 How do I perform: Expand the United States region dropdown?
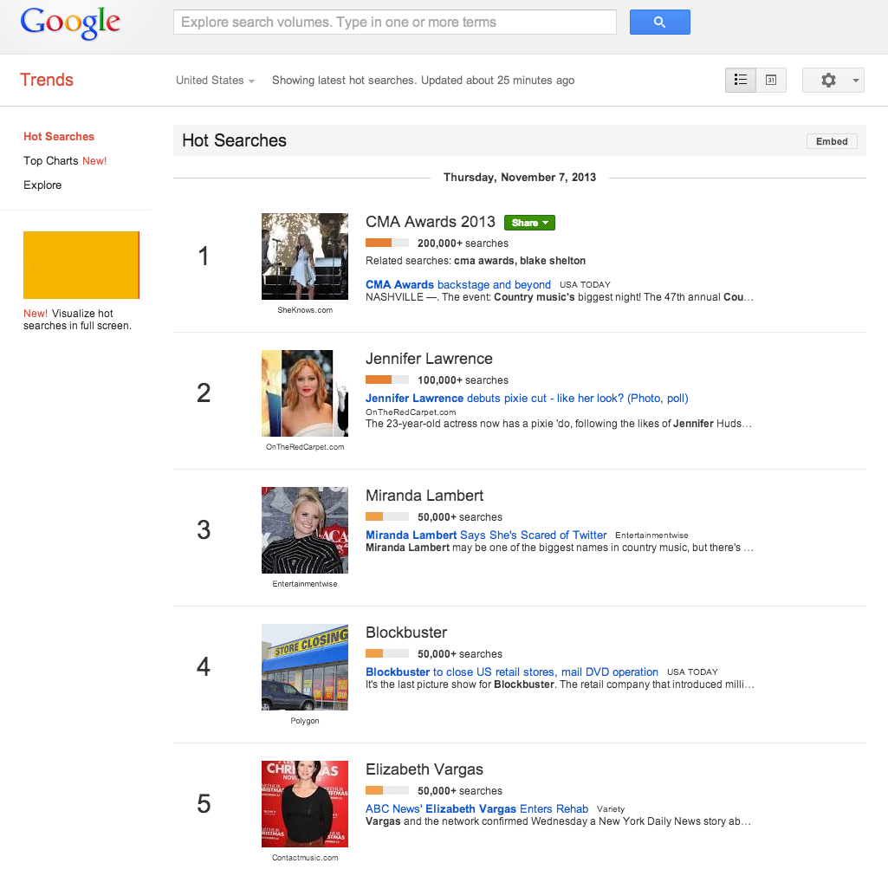click(x=215, y=81)
